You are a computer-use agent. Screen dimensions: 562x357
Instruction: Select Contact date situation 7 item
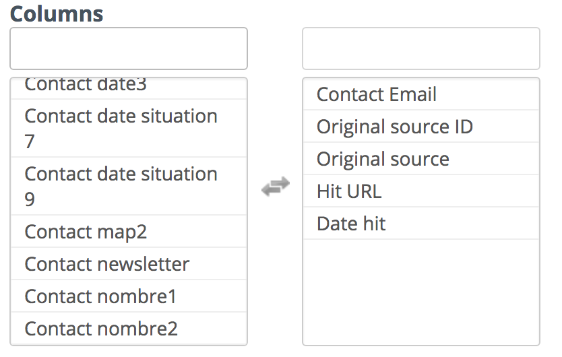point(129,128)
